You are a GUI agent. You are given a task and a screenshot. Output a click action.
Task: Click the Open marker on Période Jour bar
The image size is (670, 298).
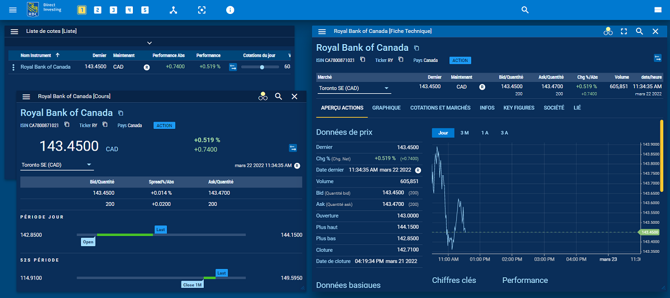tap(88, 242)
